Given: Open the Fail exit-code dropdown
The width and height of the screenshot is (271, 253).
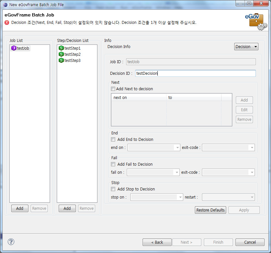Looking at the screenshot, I should point(228,172).
